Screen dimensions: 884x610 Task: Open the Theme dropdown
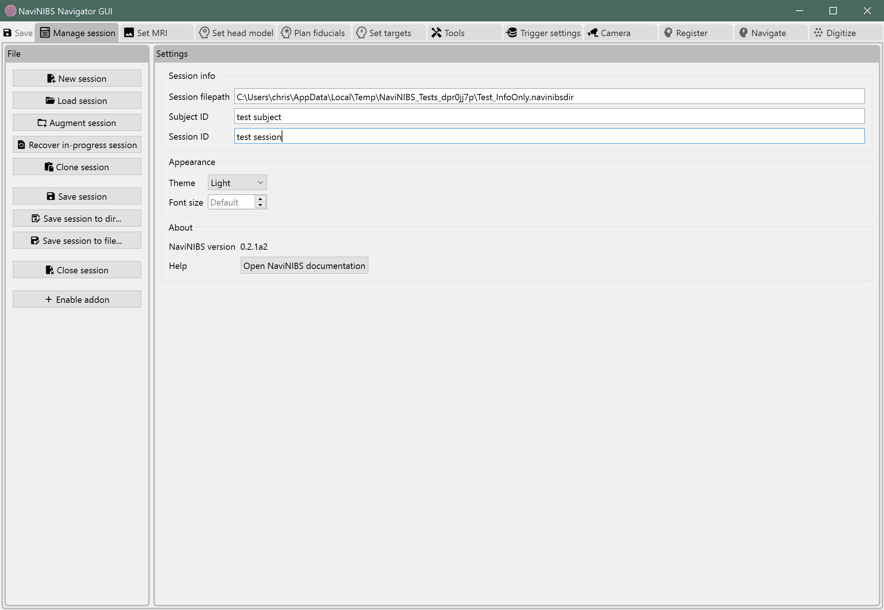click(x=237, y=183)
